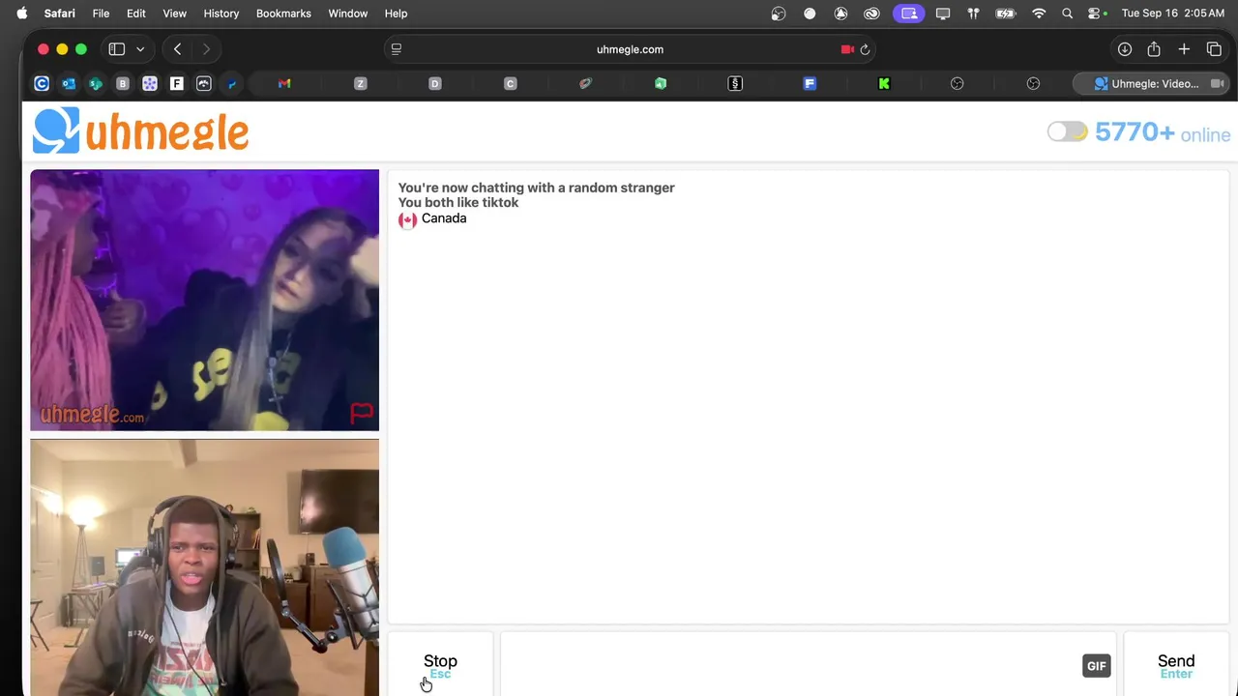Show Safari downloads

1124,49
